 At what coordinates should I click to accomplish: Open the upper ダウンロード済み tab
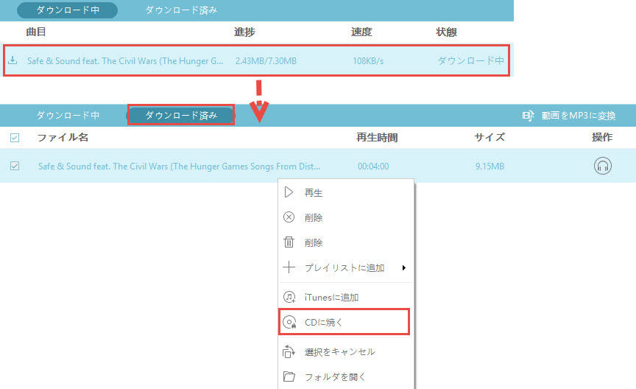point(181,10)
